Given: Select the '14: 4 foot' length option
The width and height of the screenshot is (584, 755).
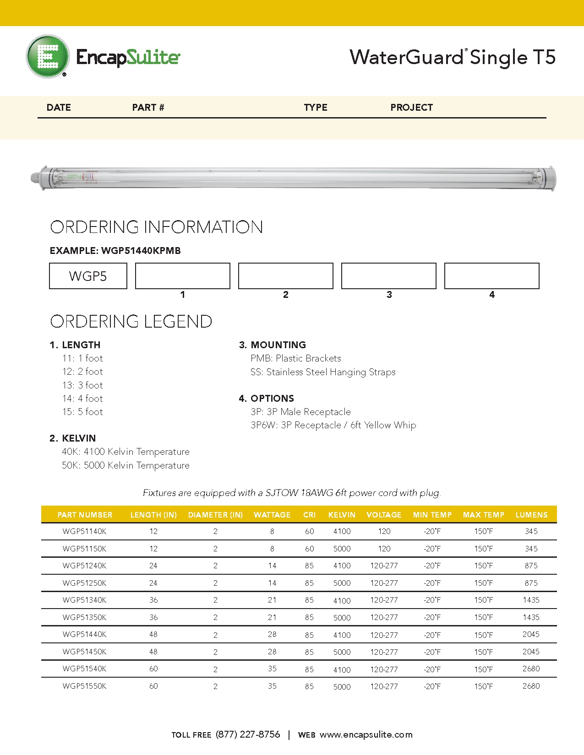Looking at the screenshot, I should [82, 399].
